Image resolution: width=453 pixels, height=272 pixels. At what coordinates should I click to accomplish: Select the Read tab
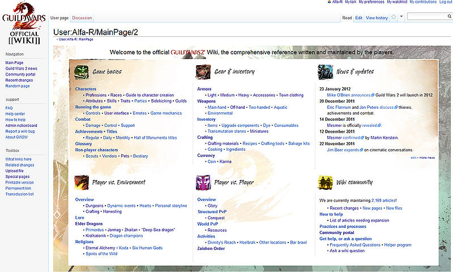(347, 18)
